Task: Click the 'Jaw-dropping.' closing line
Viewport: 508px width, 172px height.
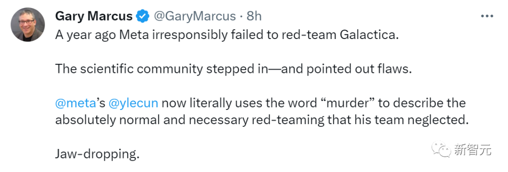Action: click(x=97, y=154)
